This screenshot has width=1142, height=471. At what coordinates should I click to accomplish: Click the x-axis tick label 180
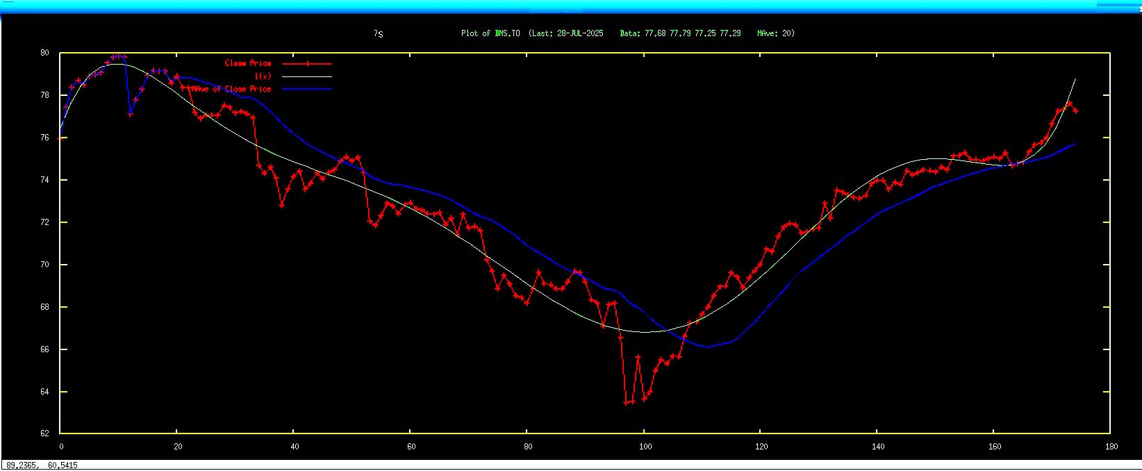coord(1111,447)
